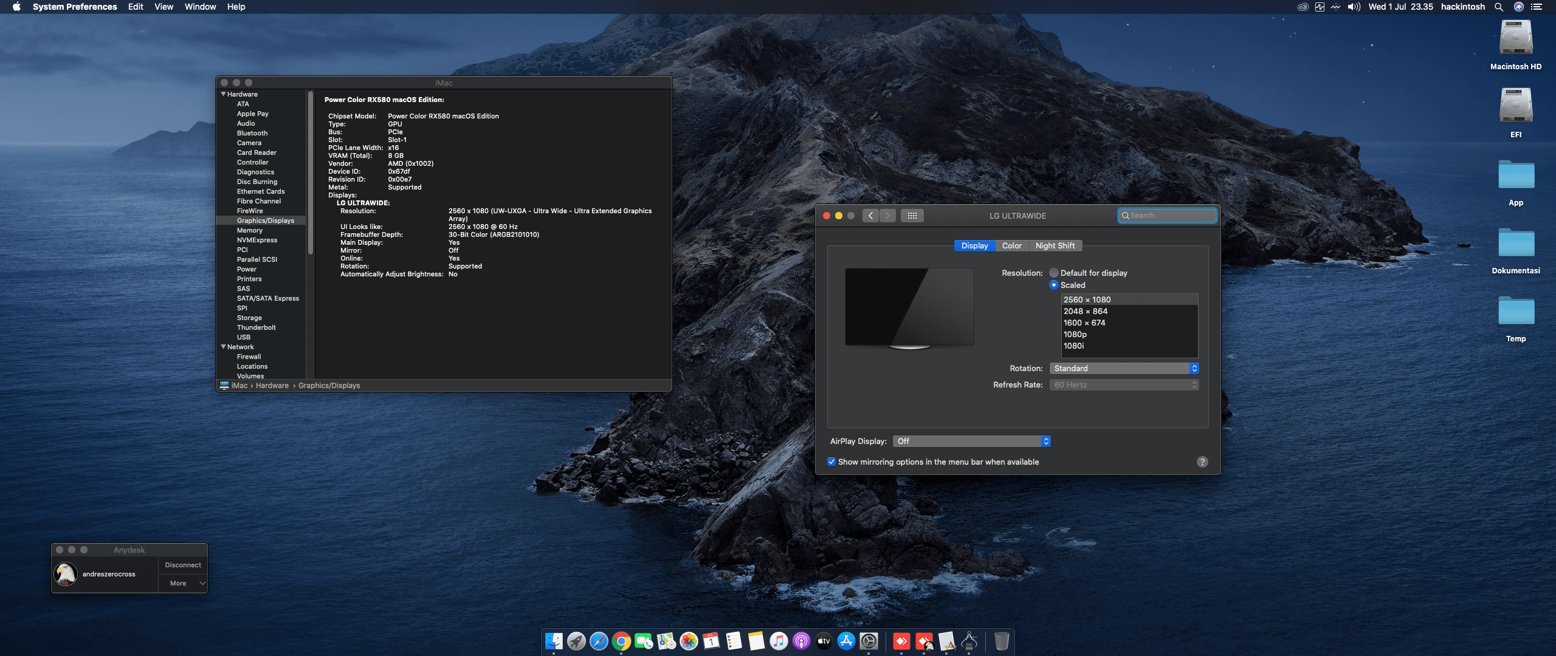Open the Creative Cloud menu bar icon
Image resolution: width=1556 pixels, height=656 pixels.
coord(1303,7)
